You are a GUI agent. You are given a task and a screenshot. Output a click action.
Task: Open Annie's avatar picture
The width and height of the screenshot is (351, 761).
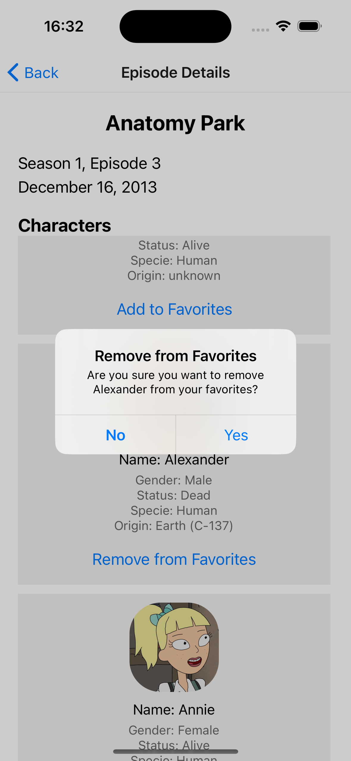[x=174, y=647]
